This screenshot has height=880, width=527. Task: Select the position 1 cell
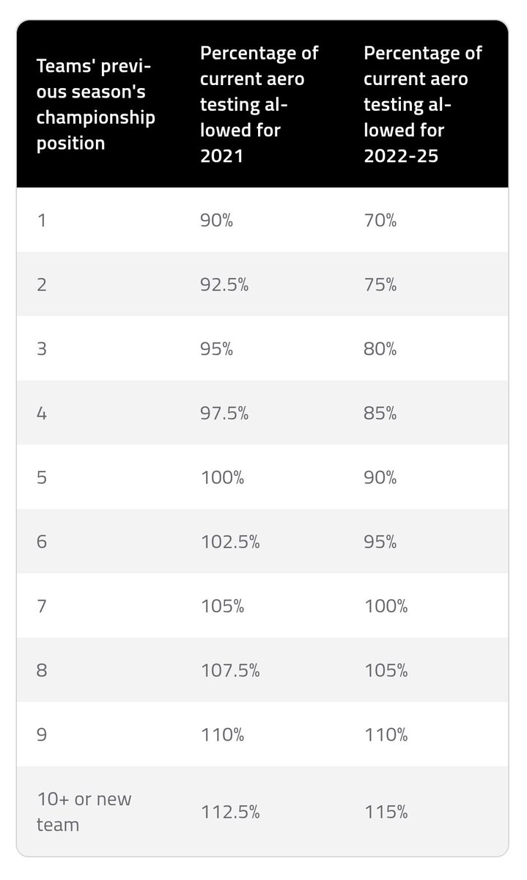tap(40, 220)
